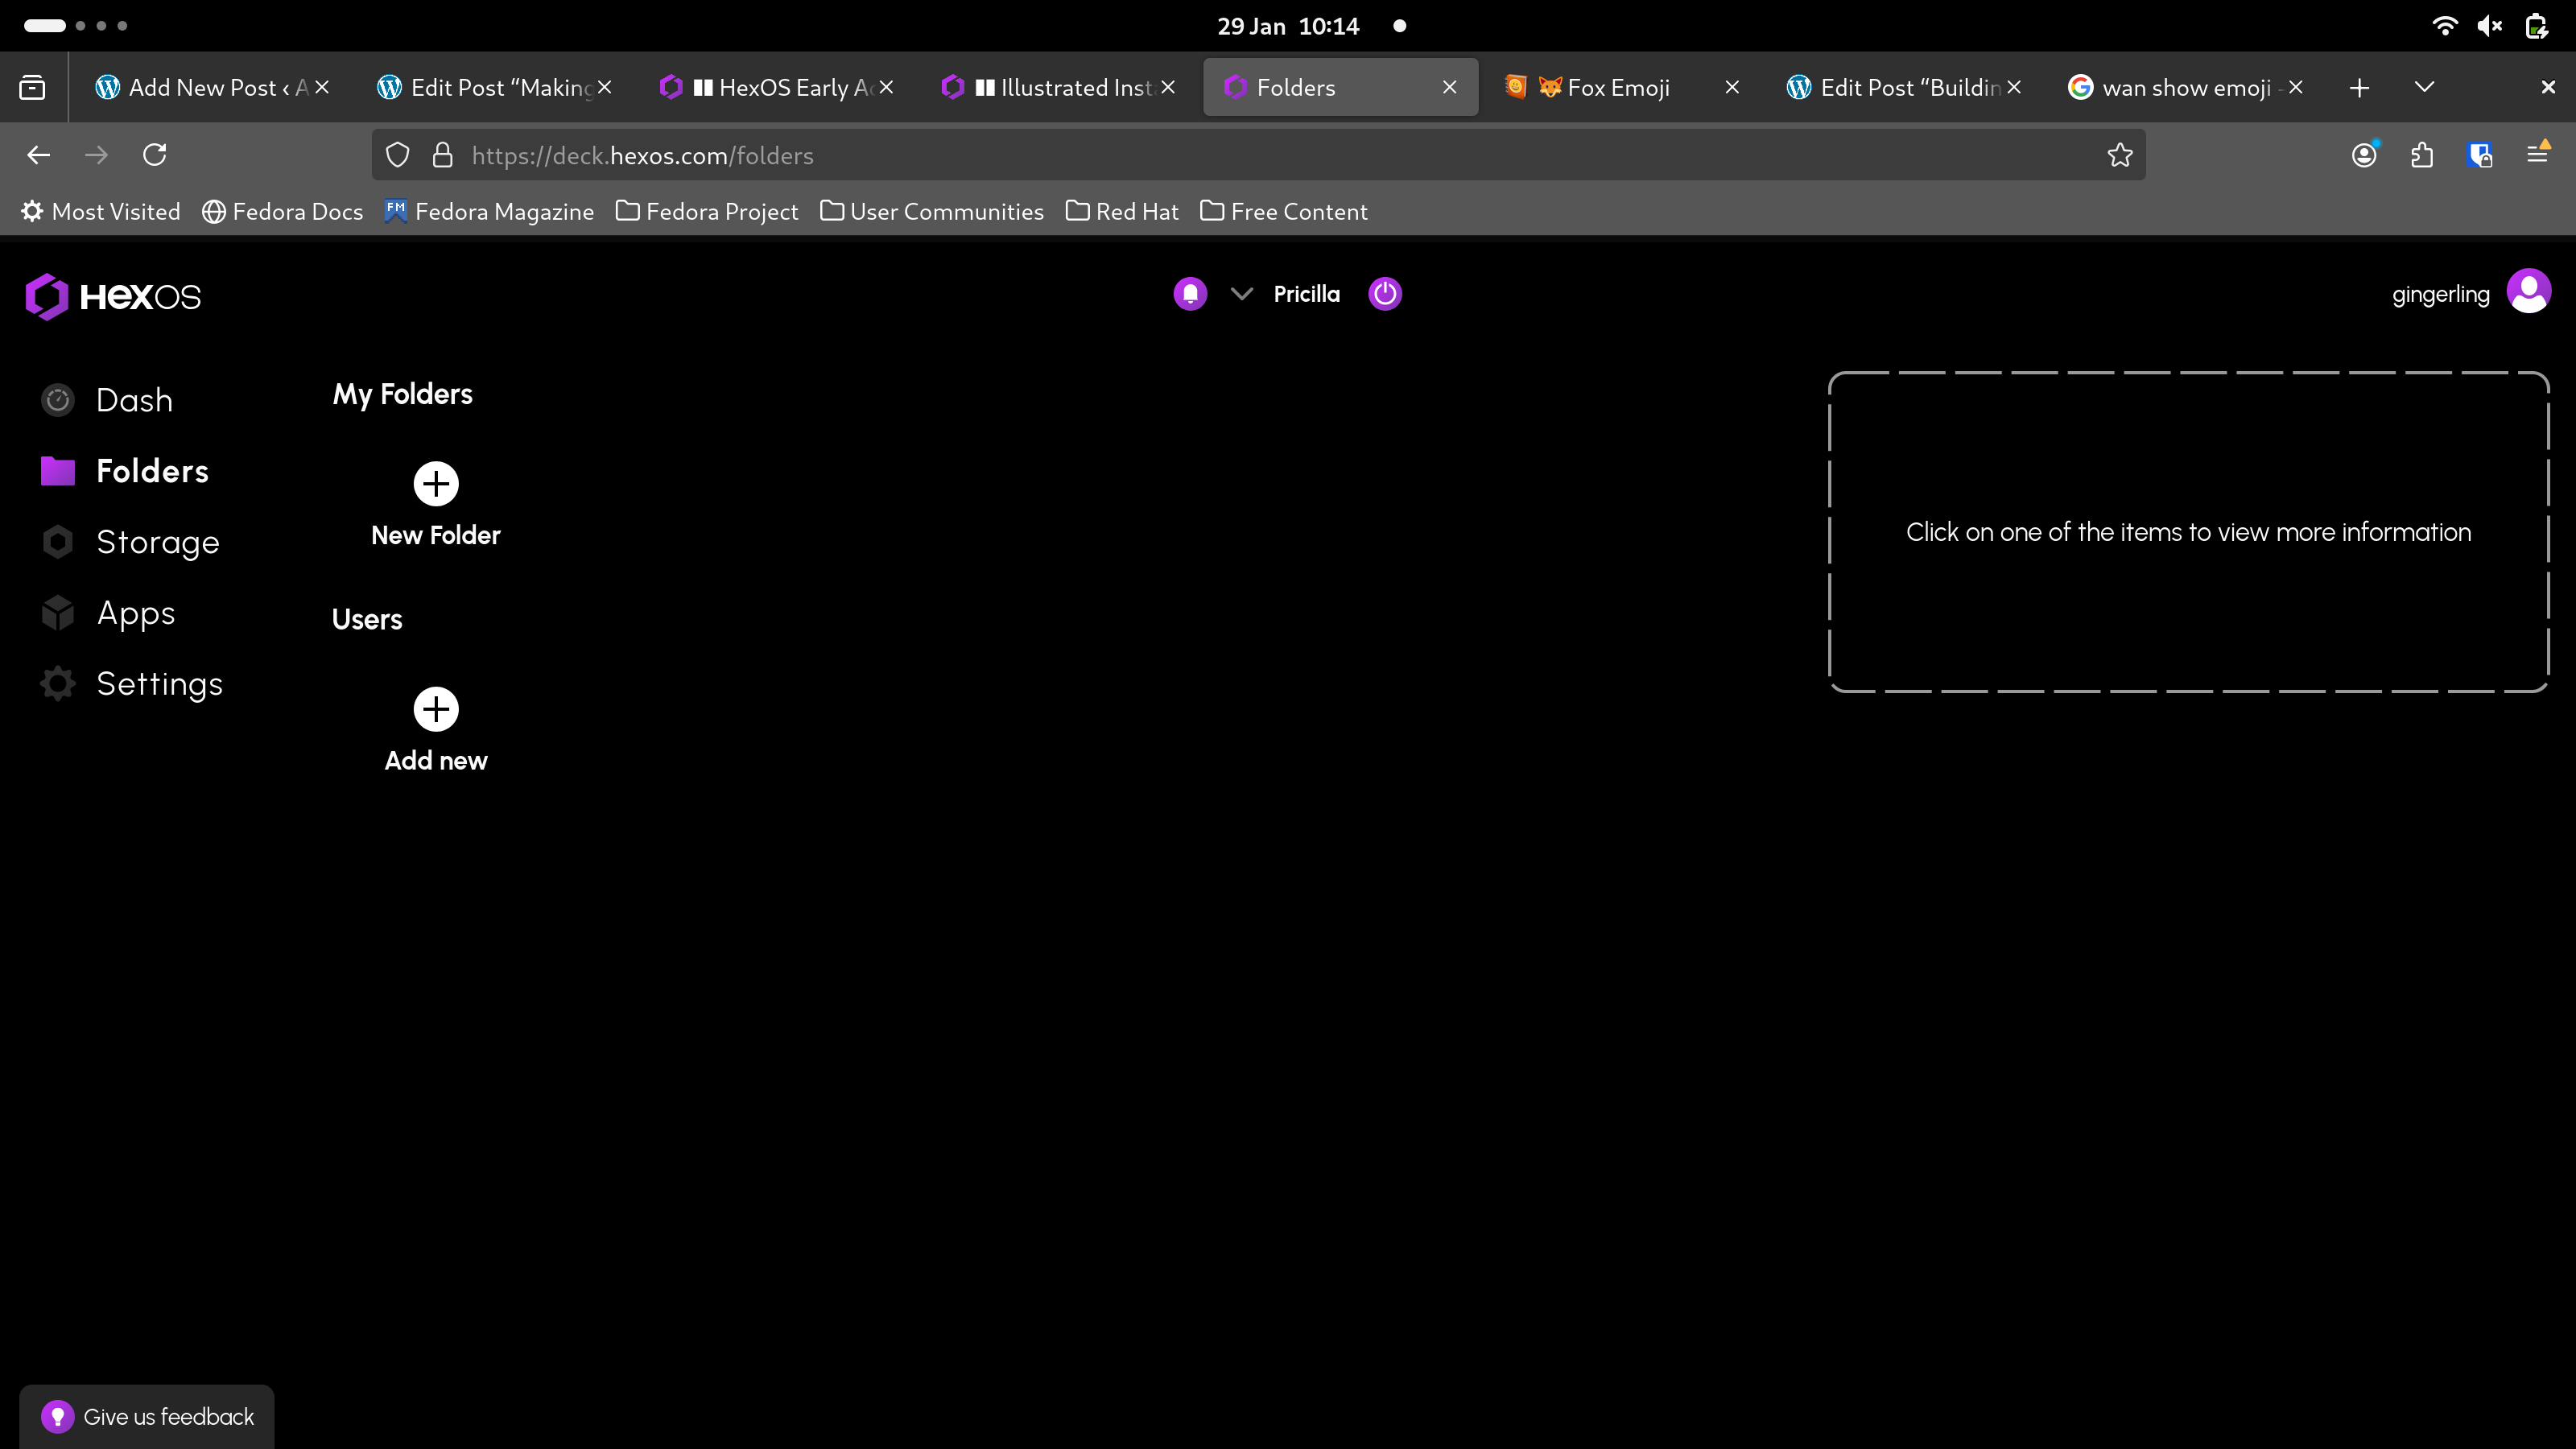
Task: Reload the current page
Action: tap(154, 155)
